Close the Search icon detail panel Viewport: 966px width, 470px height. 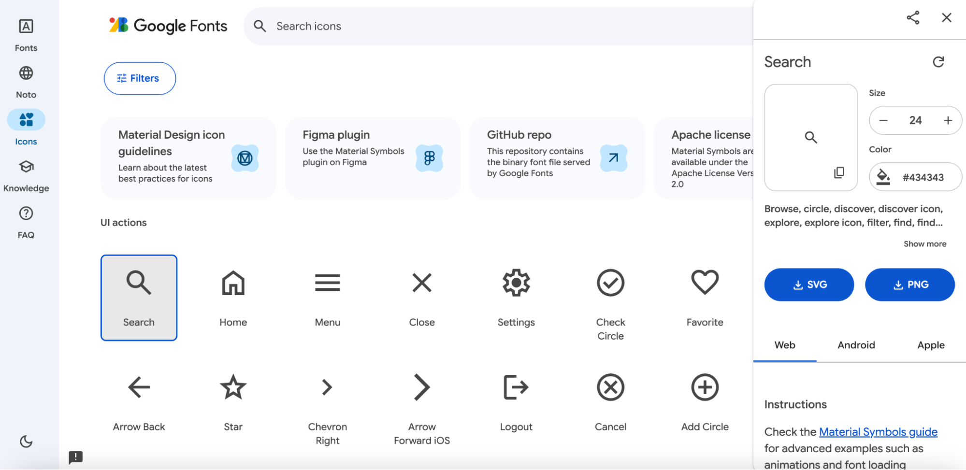pyautogui.click(x=946, y=18)
